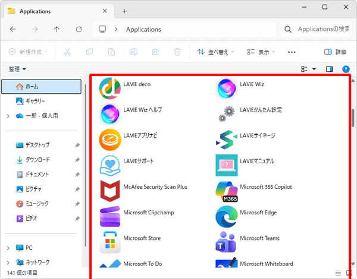Select ホーム in the navigation pane
Image resolution: width=357 pixels, height=279 pixels.
pyautogui.click(x=41, y=86)
